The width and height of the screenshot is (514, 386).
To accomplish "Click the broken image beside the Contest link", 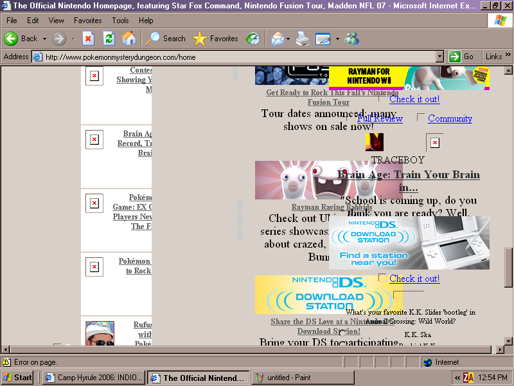I will [94, 76].
